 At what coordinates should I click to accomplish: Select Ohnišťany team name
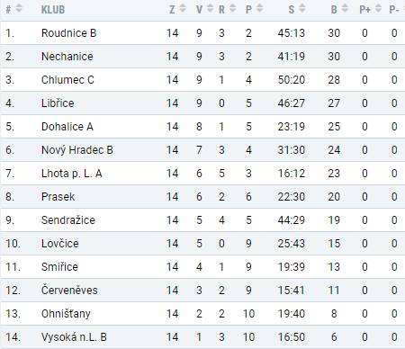(x=66, y=314)
